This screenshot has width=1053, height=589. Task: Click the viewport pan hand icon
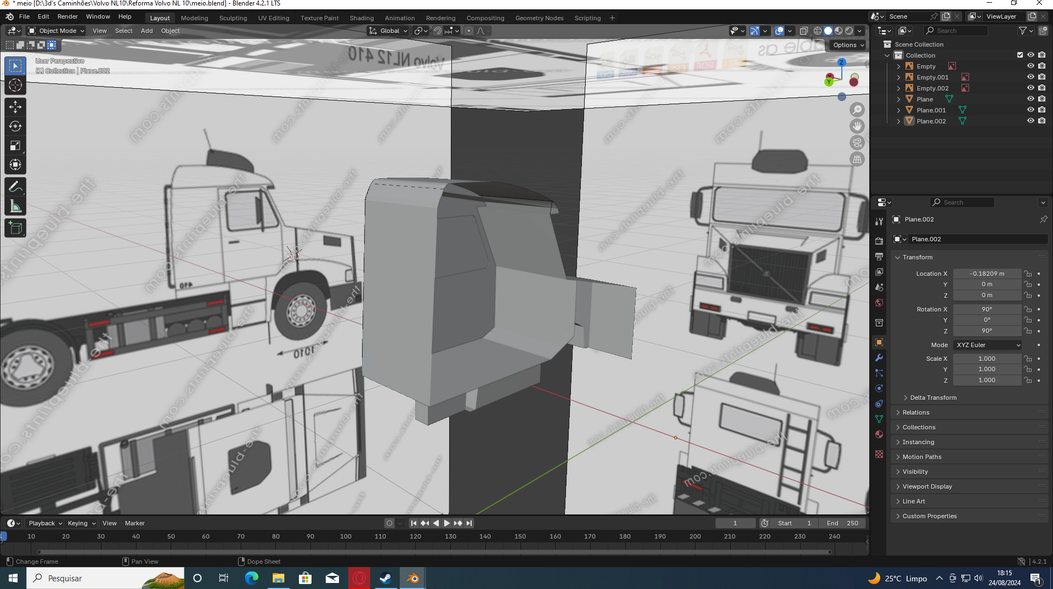(857, 126)
